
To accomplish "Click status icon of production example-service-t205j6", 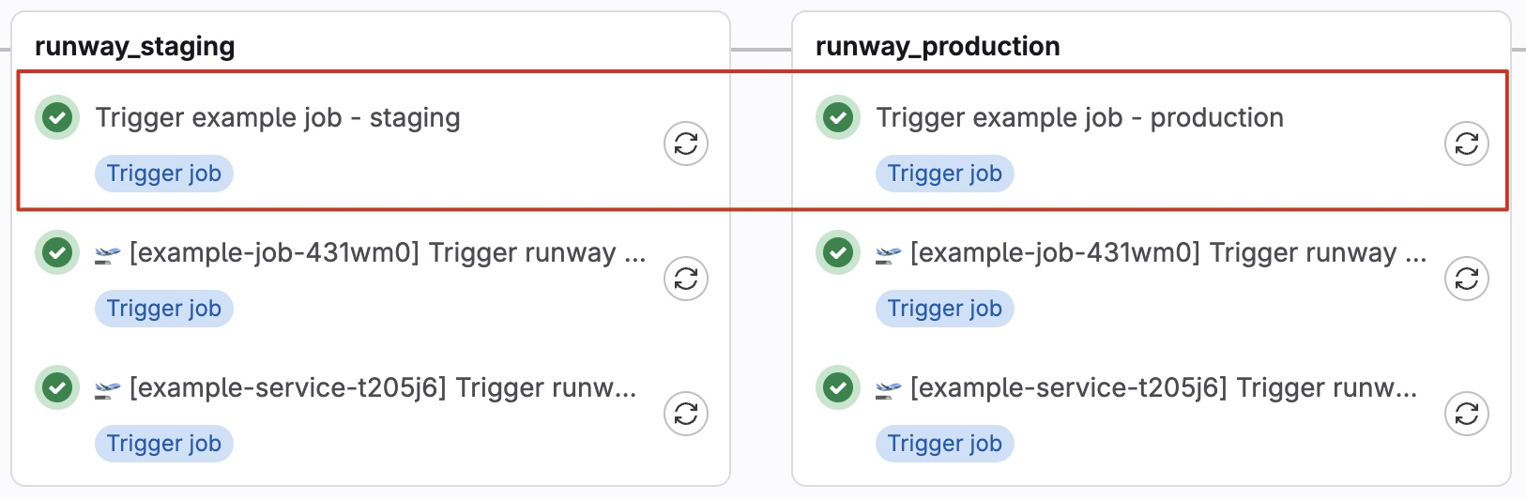I will 838,387.
